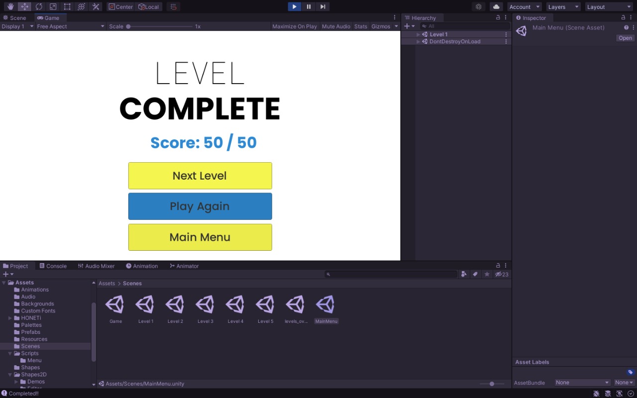This screenshot has width=637, height=398.
Task: Lock the Hierarchy panel
Action: tap(498, 17)
